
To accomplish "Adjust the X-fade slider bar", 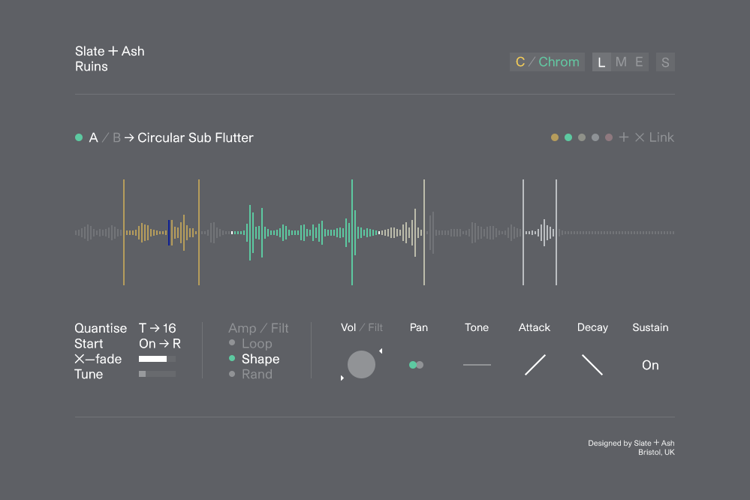I will (157, 358).
